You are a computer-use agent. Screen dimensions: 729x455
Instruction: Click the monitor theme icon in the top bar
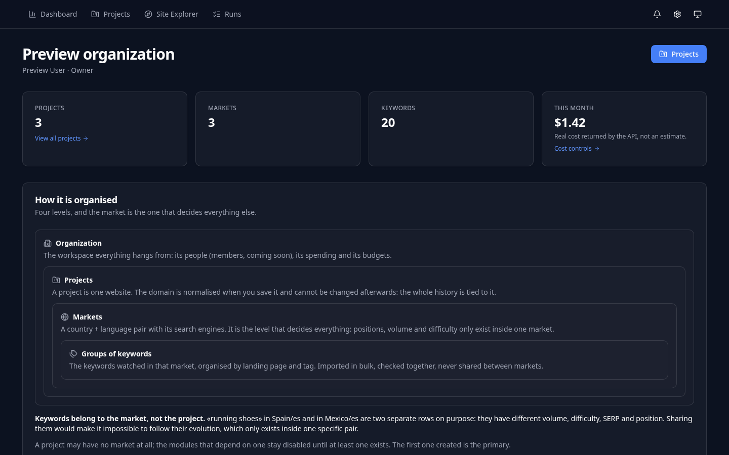click(698, 14)
